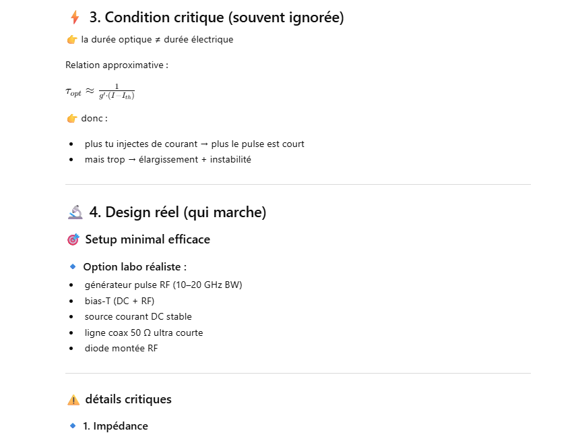
Task: Click the "source courant DC stable" item
Action: (138, 316)
